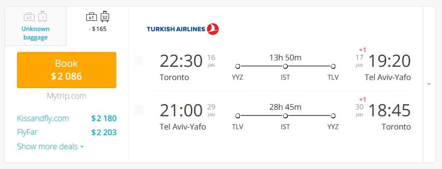Select the Unknown baggage tab
Image resolution: width=442 pixels, height=169 pixels.
pyautogui.click(x=35, y=26)
